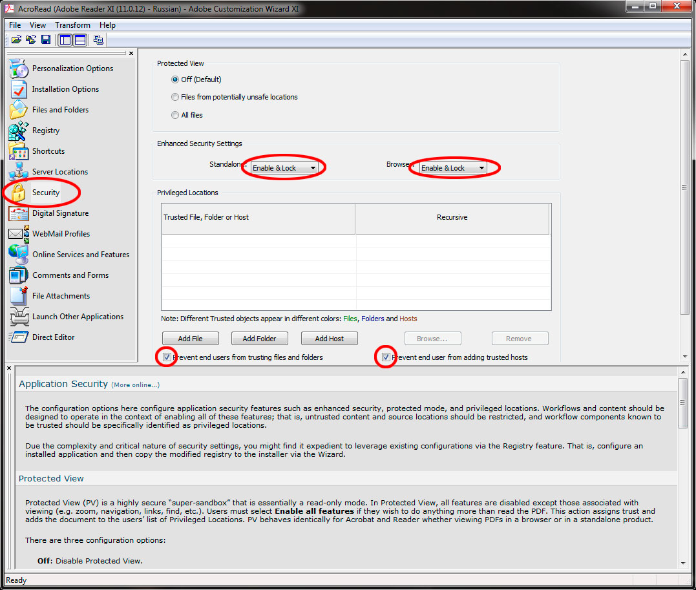The image size is (696, 590).
Task: Open the Standalone enhanced security dropdown
Action: pos(284,168)
